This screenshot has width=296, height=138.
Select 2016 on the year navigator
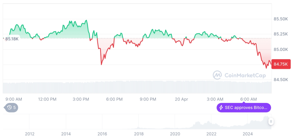pos(102,134)
